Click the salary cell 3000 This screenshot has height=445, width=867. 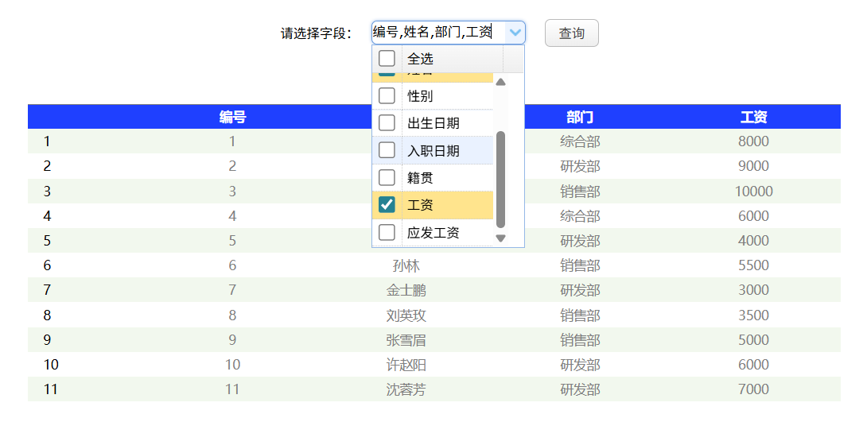[x=753, y=290]
